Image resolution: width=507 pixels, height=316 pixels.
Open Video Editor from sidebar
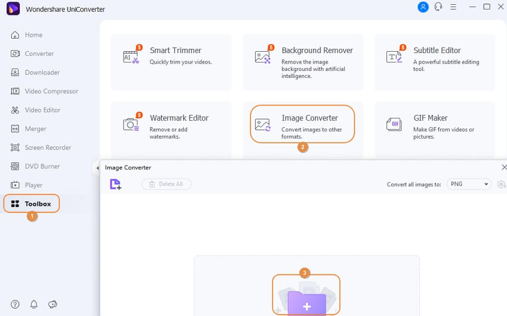click(36, 110)
